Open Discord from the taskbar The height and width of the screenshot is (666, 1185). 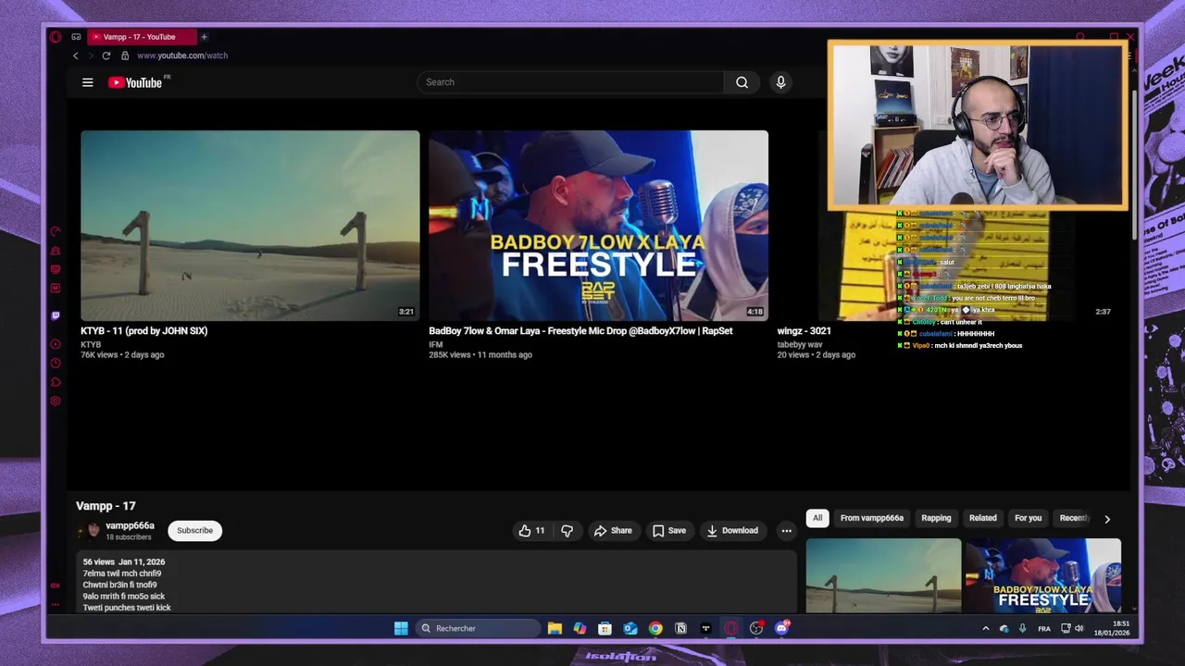(781, 628)
